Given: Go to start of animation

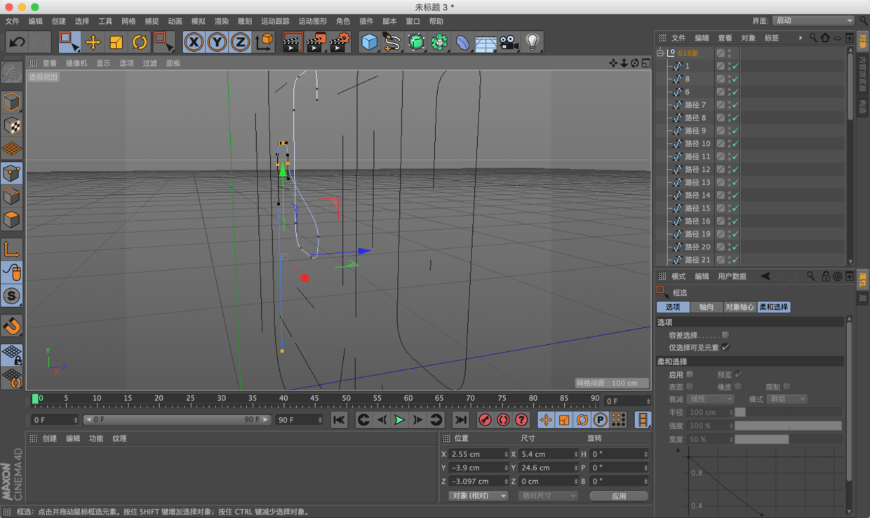Looking at the screenshot, I should (x=339, y=420).
